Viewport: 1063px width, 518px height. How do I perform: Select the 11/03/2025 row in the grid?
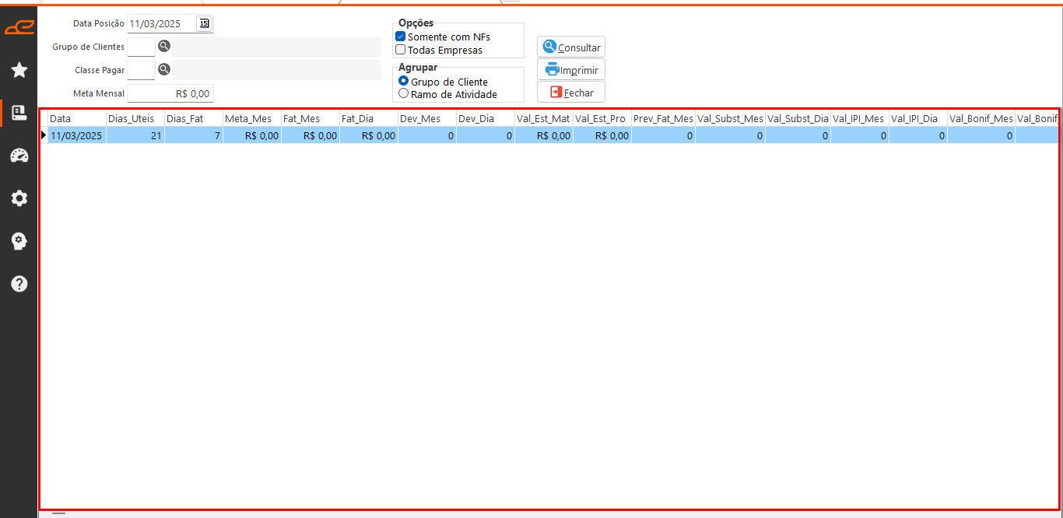(x=76, y=135)
